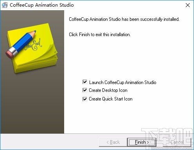This screenshot has height=150, width=194.
Task: Click the 'CoffeeCup Animation Studio' window title text
Action: (x=42, y=5)
